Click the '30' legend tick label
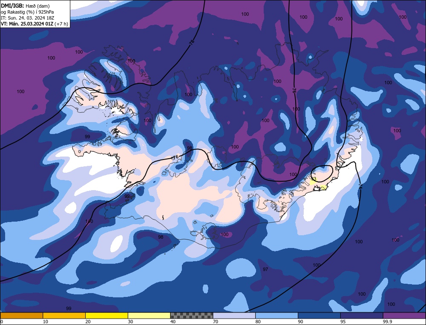Viewport: 426px width, 325px height. pos(130,322)
